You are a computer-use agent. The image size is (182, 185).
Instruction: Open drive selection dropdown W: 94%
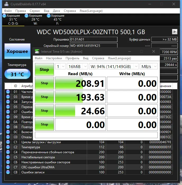point(114,66)
